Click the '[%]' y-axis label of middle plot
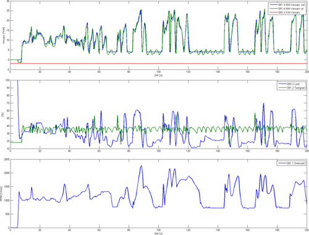The image size is (309, 235). tap(2, 114)
